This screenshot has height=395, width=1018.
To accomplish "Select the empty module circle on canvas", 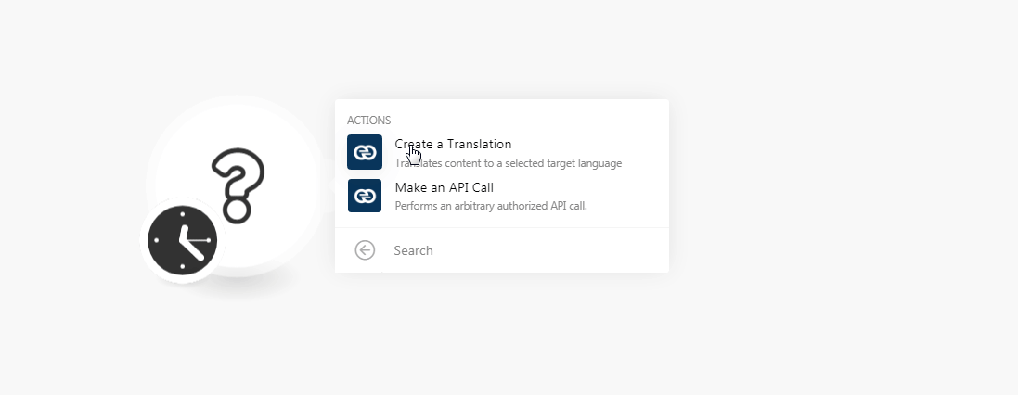I will [238, 186].
